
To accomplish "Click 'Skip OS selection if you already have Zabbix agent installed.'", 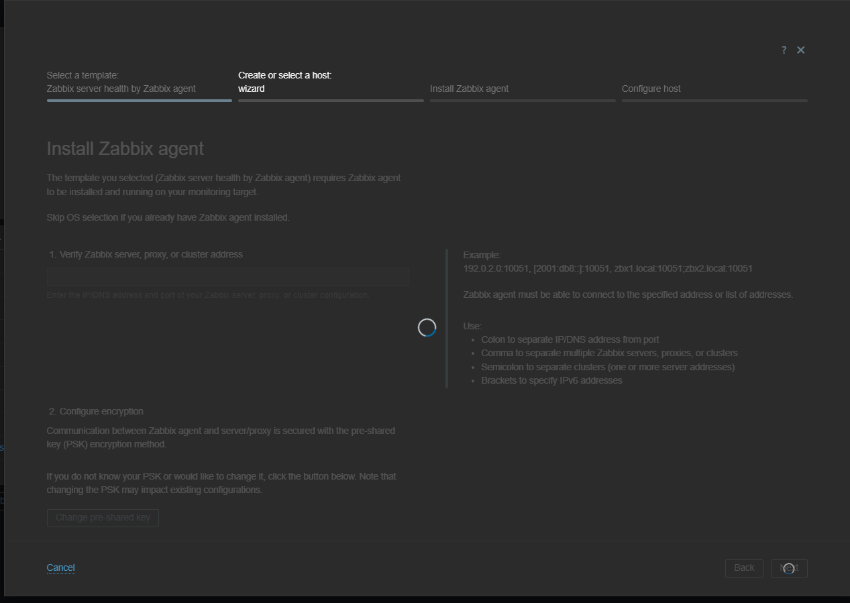I will pos(168,217).
